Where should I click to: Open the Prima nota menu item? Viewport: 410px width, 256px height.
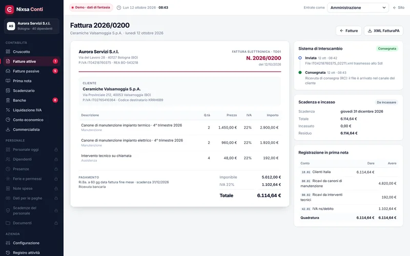click(32, 81)
